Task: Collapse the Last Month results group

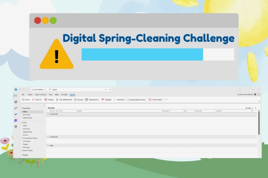Action: [x=48, y=137]
